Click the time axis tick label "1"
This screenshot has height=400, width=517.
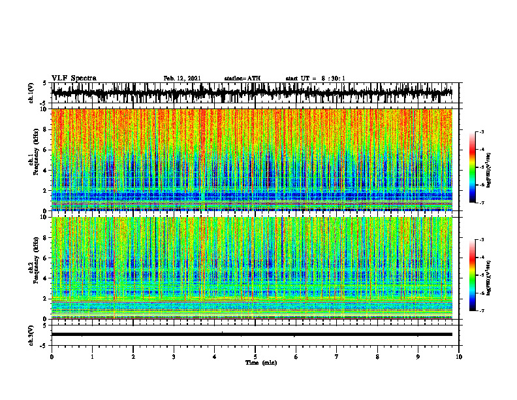92,357
